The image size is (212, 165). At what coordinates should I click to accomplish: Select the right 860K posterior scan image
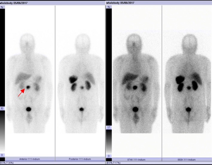click(187, 81)
